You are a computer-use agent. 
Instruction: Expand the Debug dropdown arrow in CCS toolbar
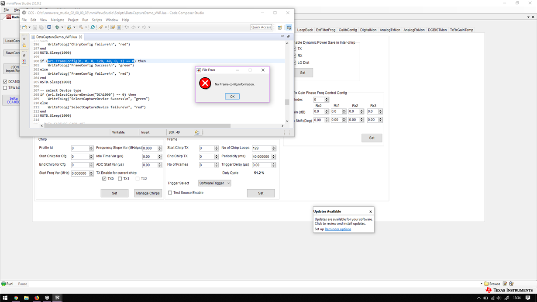[x=62, y=27]
